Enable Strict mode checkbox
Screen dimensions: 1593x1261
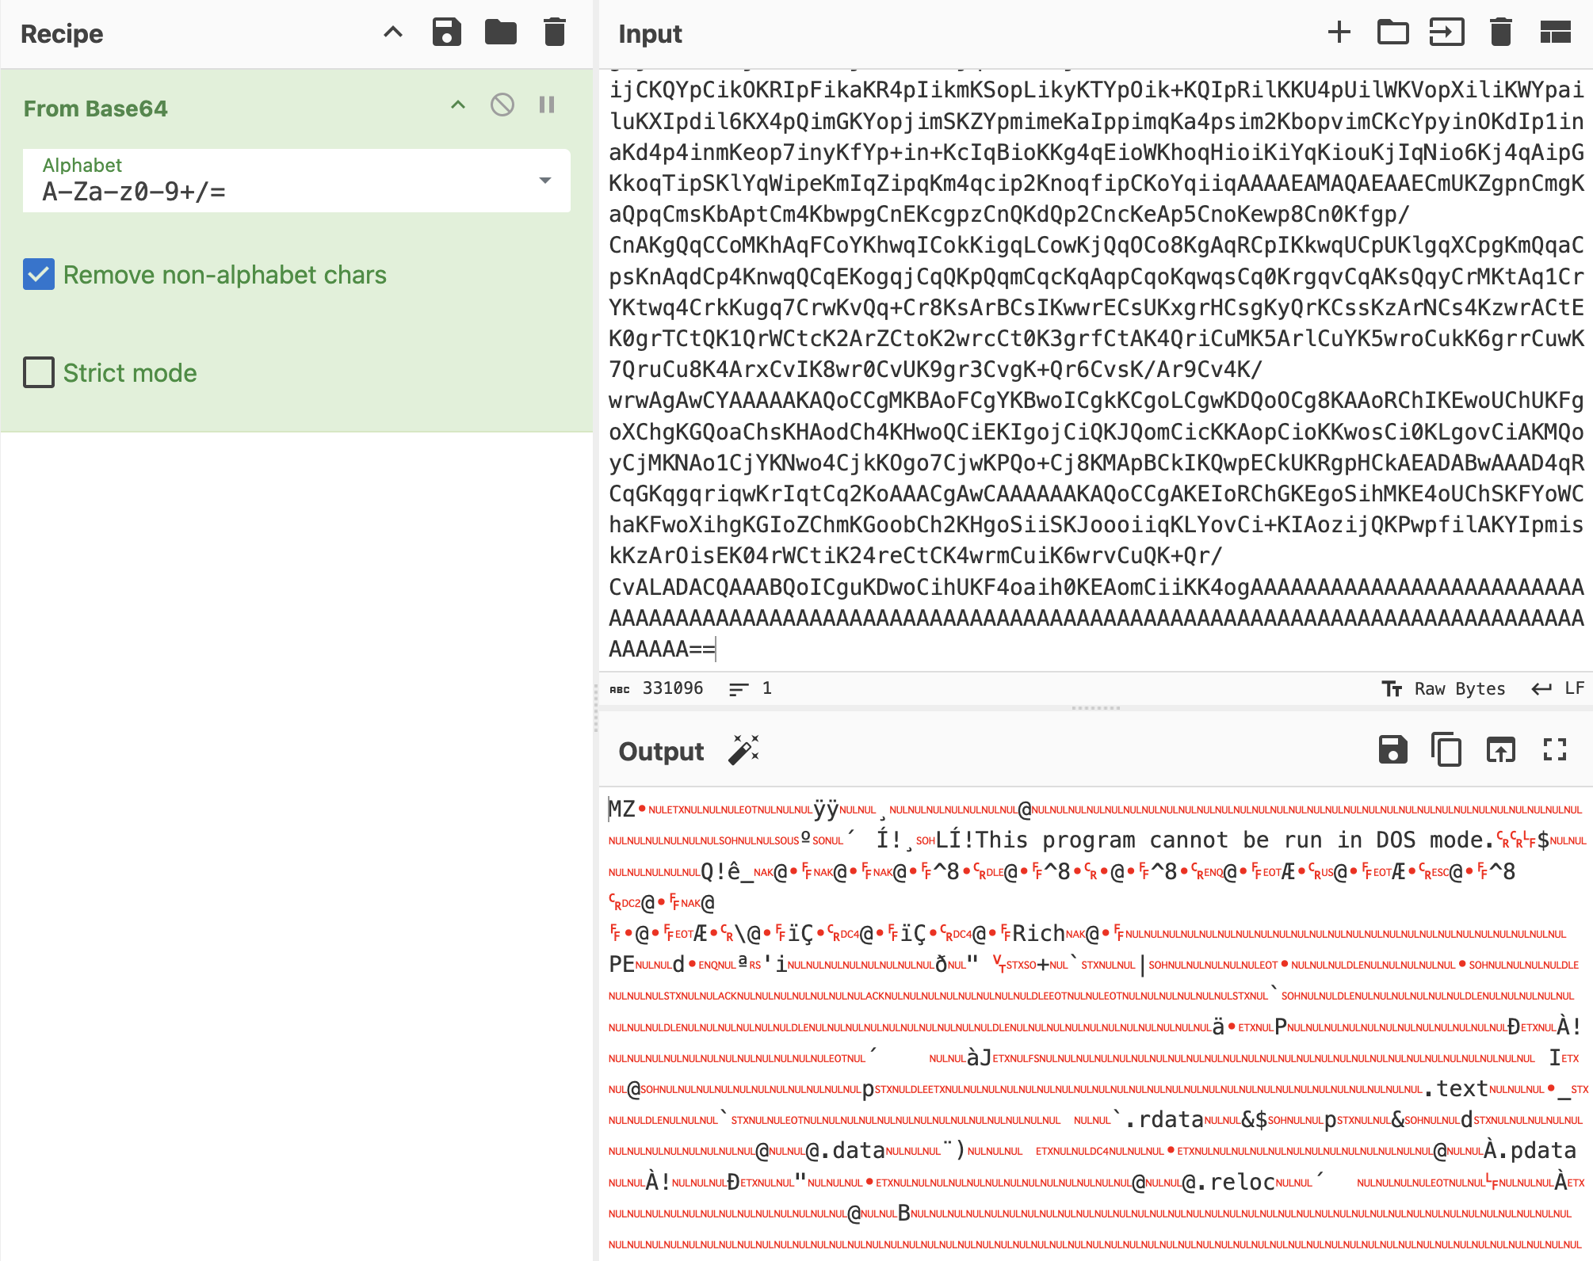[x=39, y=372]
